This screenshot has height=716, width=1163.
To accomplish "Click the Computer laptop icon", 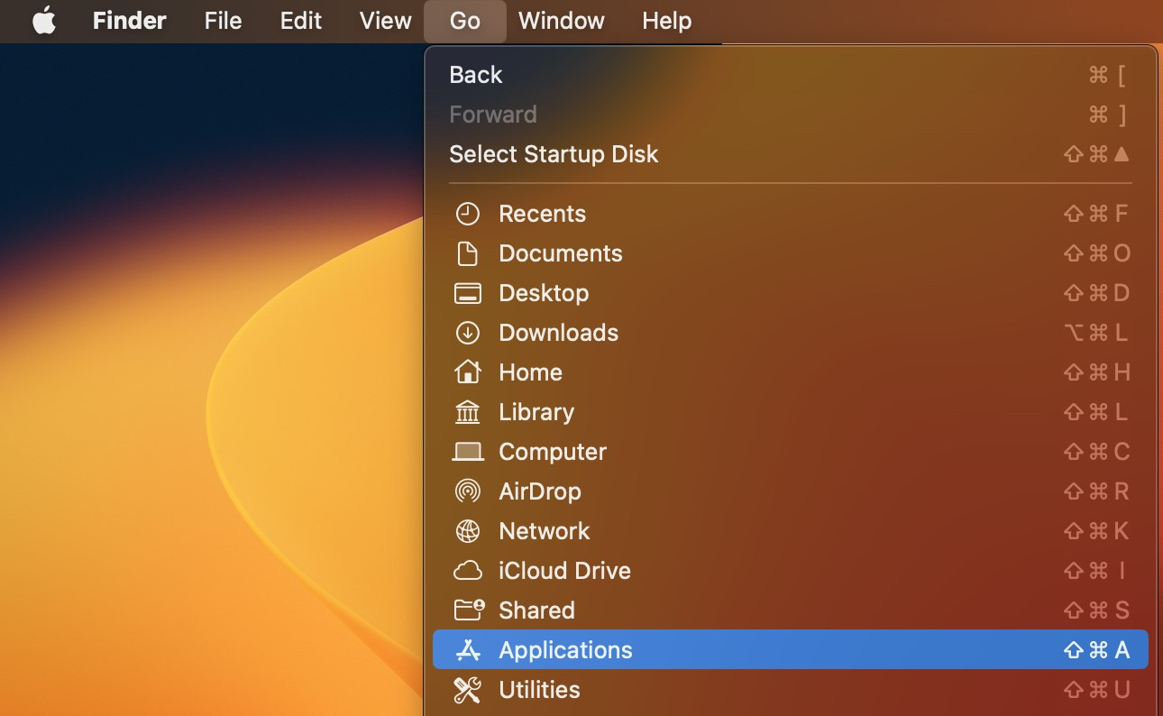I will point(467,452).
